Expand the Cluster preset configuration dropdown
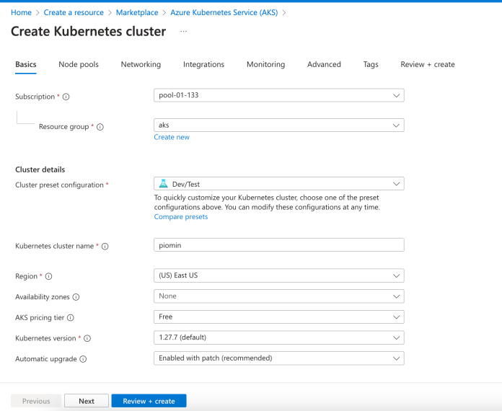 279,184
